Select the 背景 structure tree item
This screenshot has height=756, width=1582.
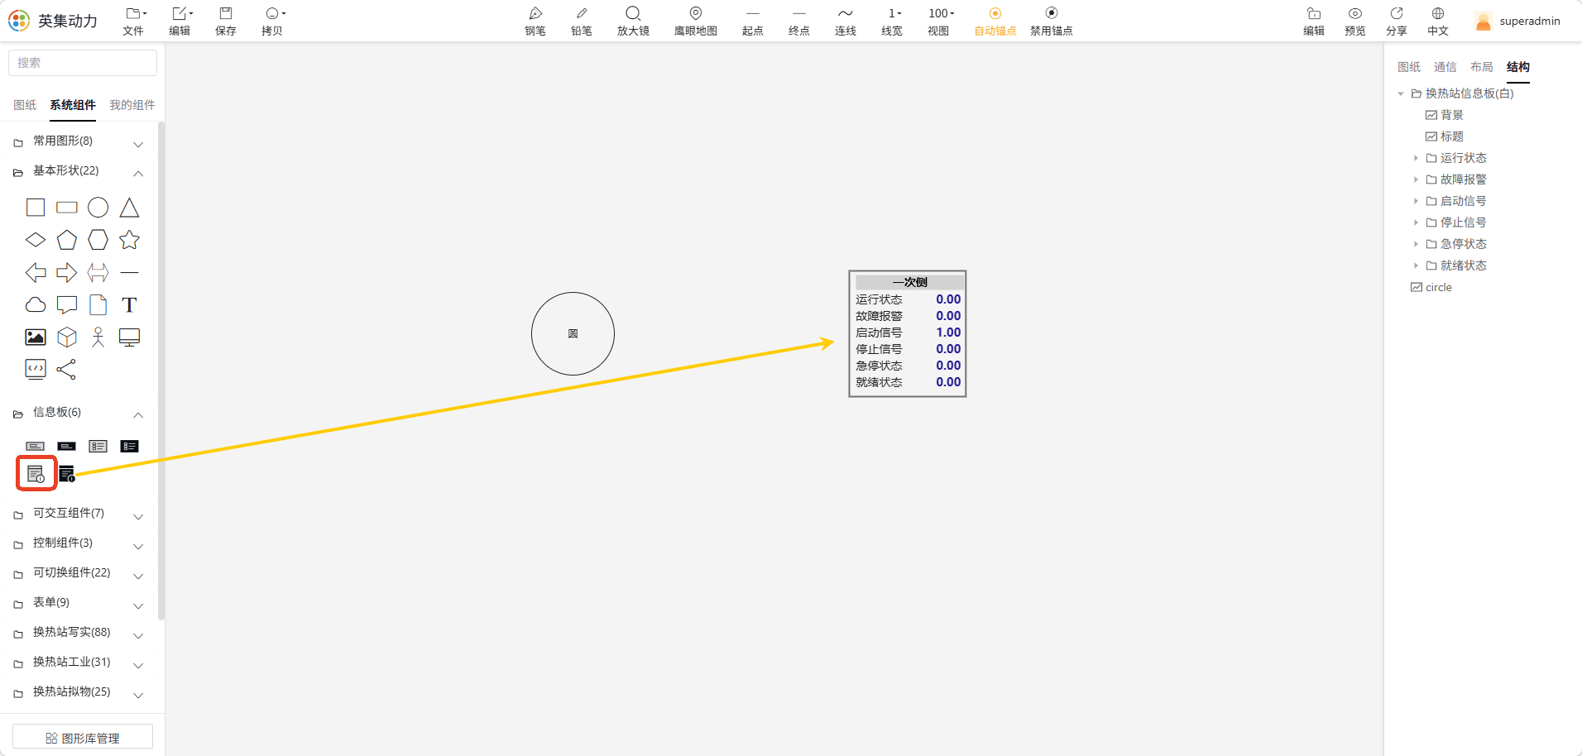pos(1445,115)
